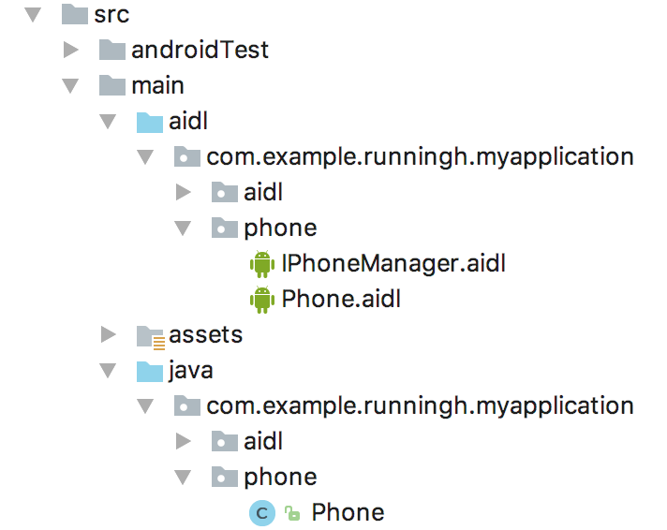
Task: Collapse the main folder arrow
Action: (71, 86)
